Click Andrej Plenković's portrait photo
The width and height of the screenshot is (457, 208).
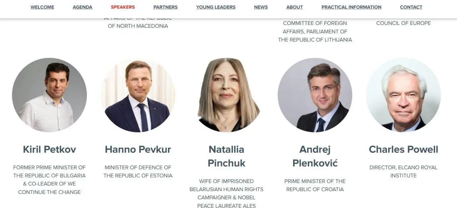(x=315, y=95)
